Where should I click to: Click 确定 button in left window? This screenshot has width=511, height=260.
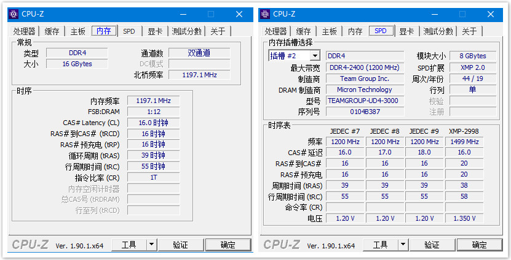point(228,245)
